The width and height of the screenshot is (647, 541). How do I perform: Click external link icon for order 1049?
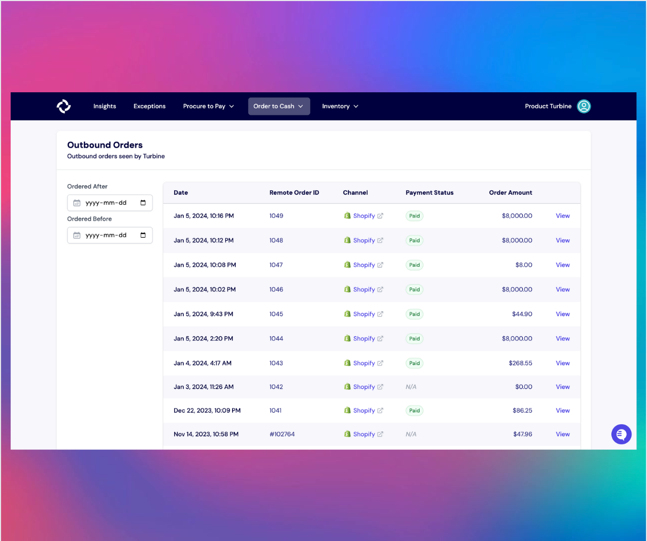(380, 216)
